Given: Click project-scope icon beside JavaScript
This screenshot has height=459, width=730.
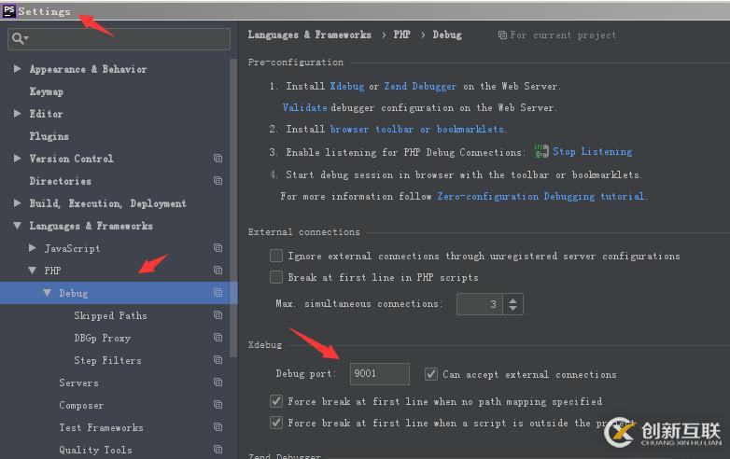Looking at the screenshot, I should pyautogui.click(x=218, y=248).
